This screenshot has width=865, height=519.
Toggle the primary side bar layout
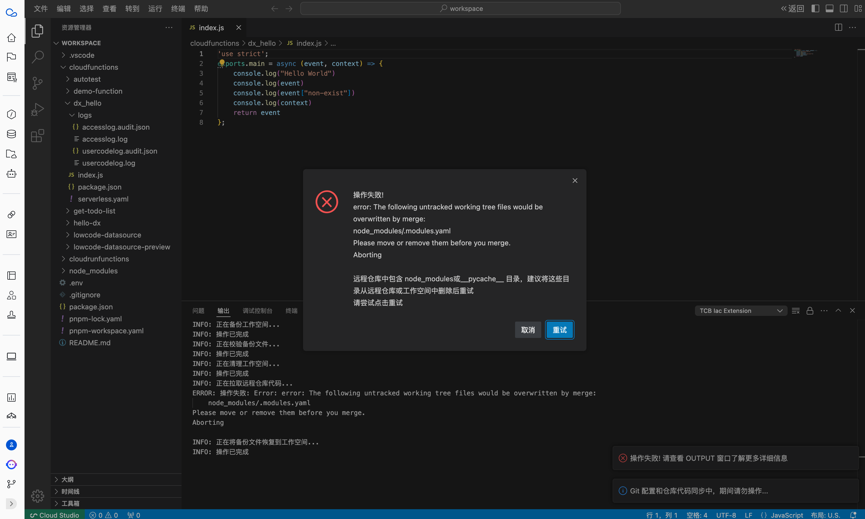pos(815,8)
